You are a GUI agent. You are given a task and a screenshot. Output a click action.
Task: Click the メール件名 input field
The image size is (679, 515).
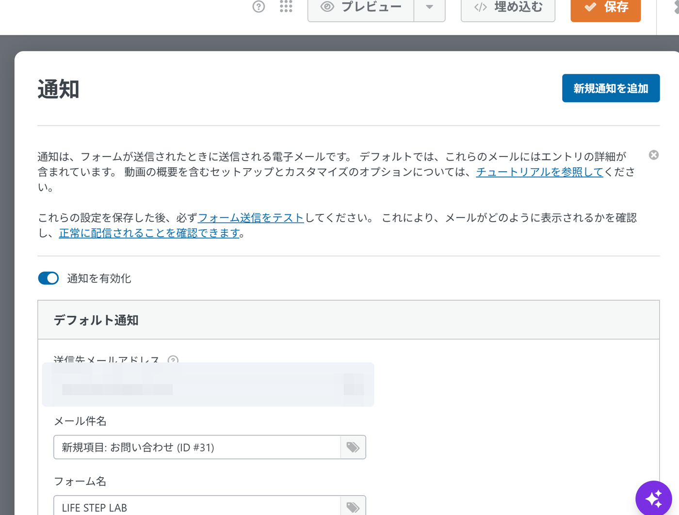pos(197,447)
